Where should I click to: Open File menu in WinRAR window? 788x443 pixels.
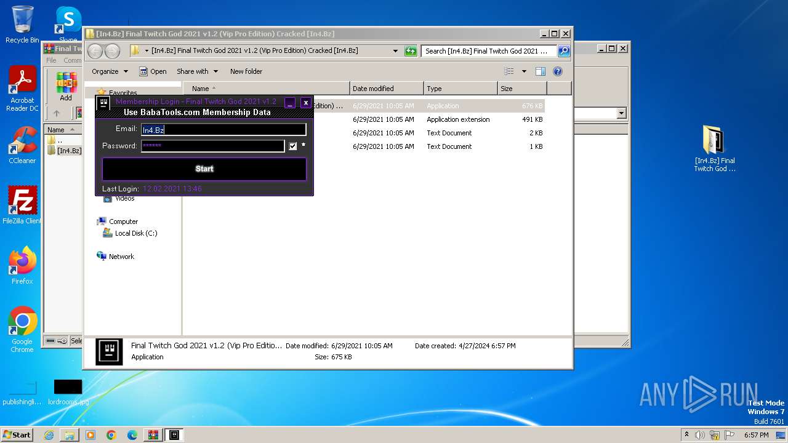point(51,60)
